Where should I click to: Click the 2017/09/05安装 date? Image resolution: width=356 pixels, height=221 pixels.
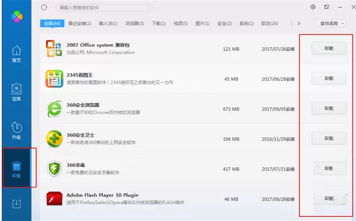278,109
